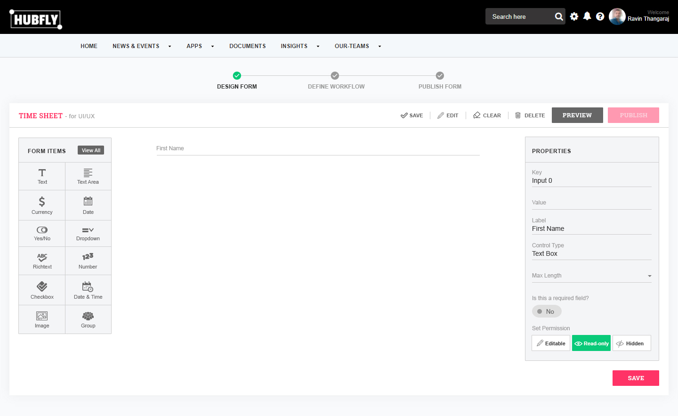Click the View All button

91,150
